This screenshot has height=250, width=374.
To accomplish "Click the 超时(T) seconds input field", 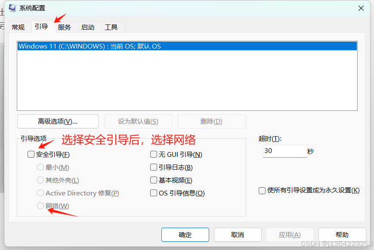I will point(284,151).
